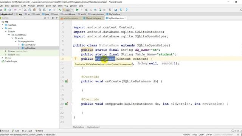Collapse the java folder

pyautogui.click(x=2, y=28)
